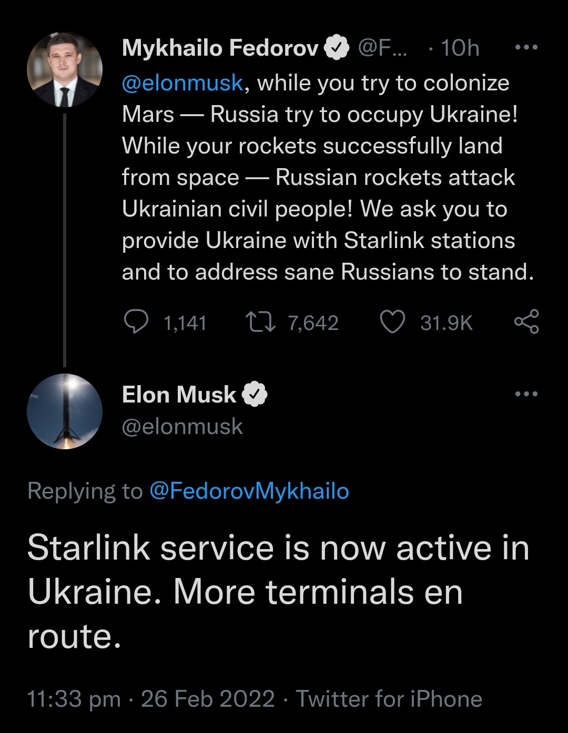568x733 pixels.
Task: Open reply icon on Fedorov's tweet
Action: tap(136, 322)
